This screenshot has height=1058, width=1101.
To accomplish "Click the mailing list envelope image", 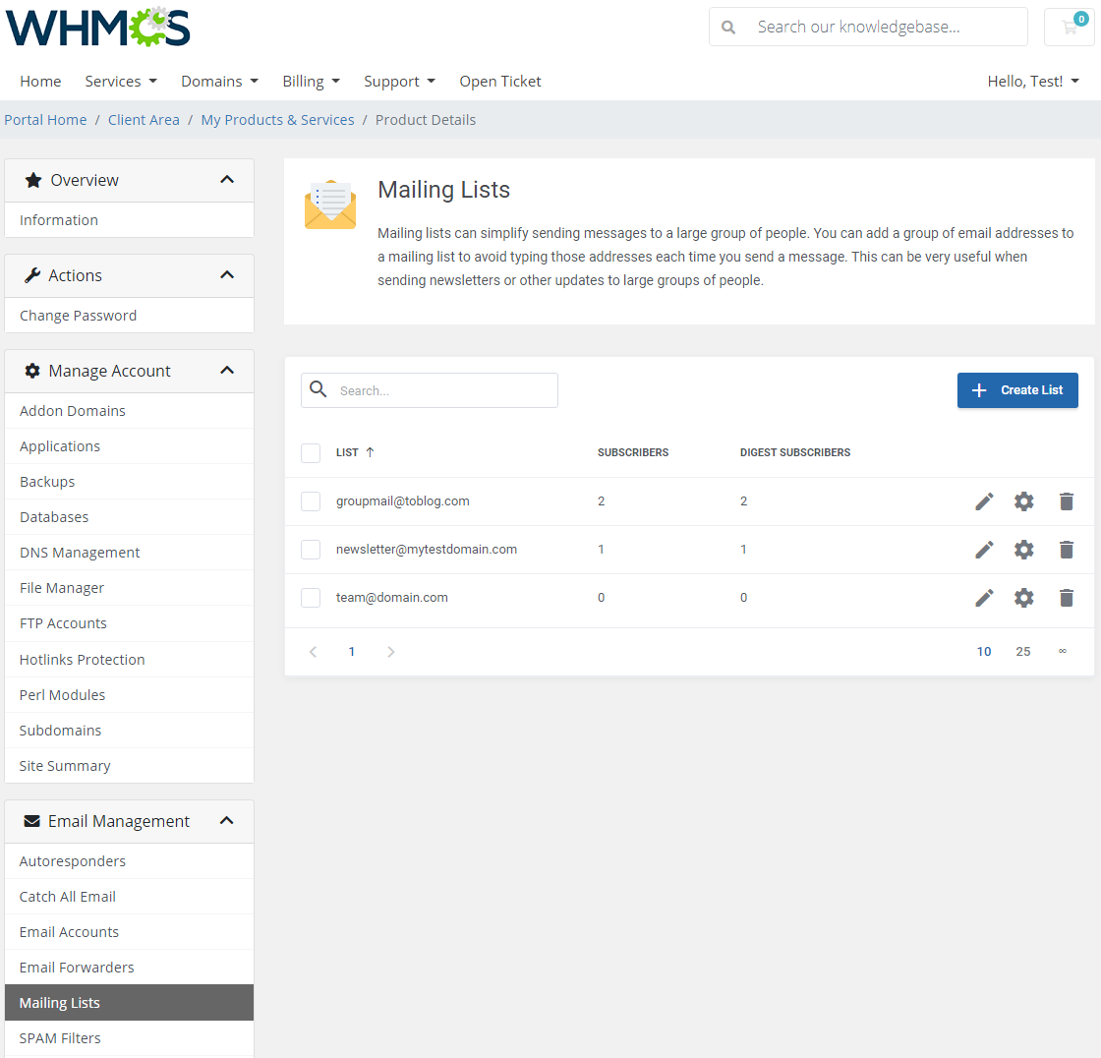I will [x=330, y=205].
